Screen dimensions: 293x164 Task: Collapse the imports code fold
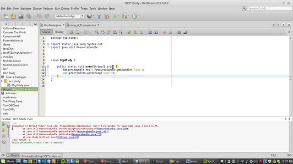(x=48, y=44)
